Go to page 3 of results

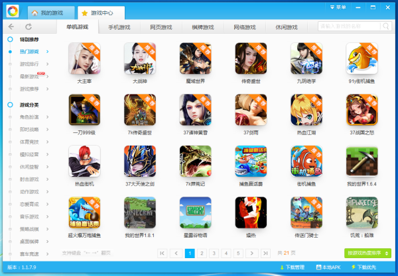[214, 253]
